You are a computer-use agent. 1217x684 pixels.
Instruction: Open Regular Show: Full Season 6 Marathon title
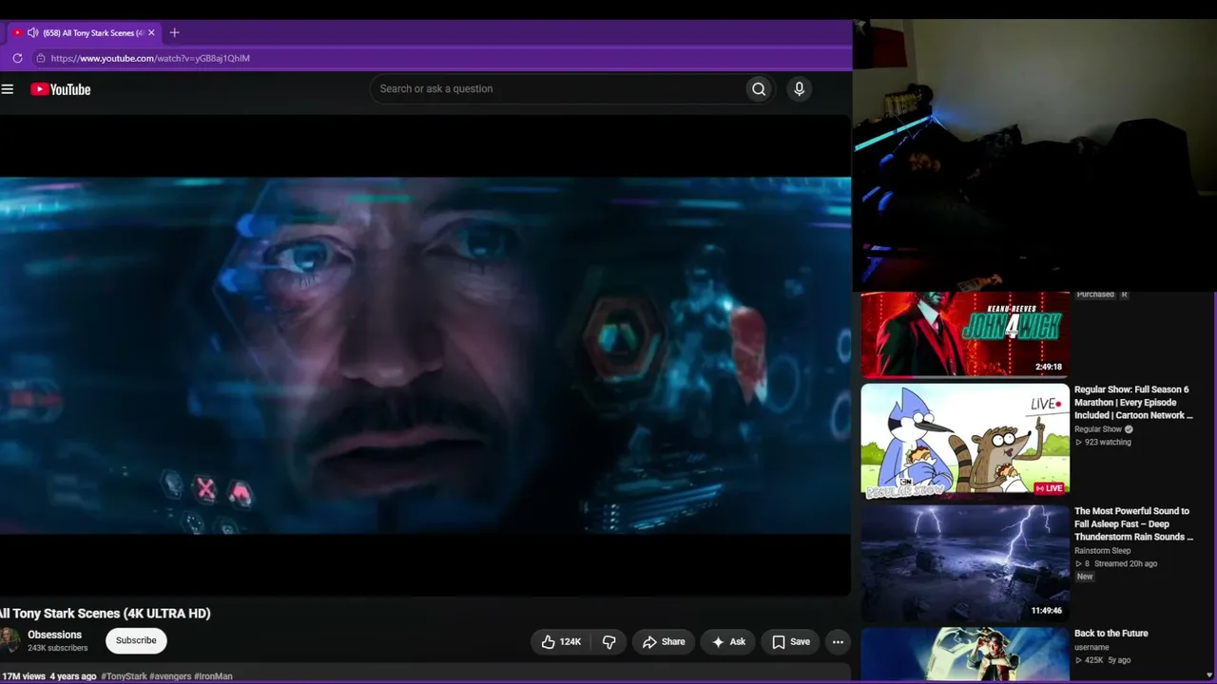[x=1133, y=403]
